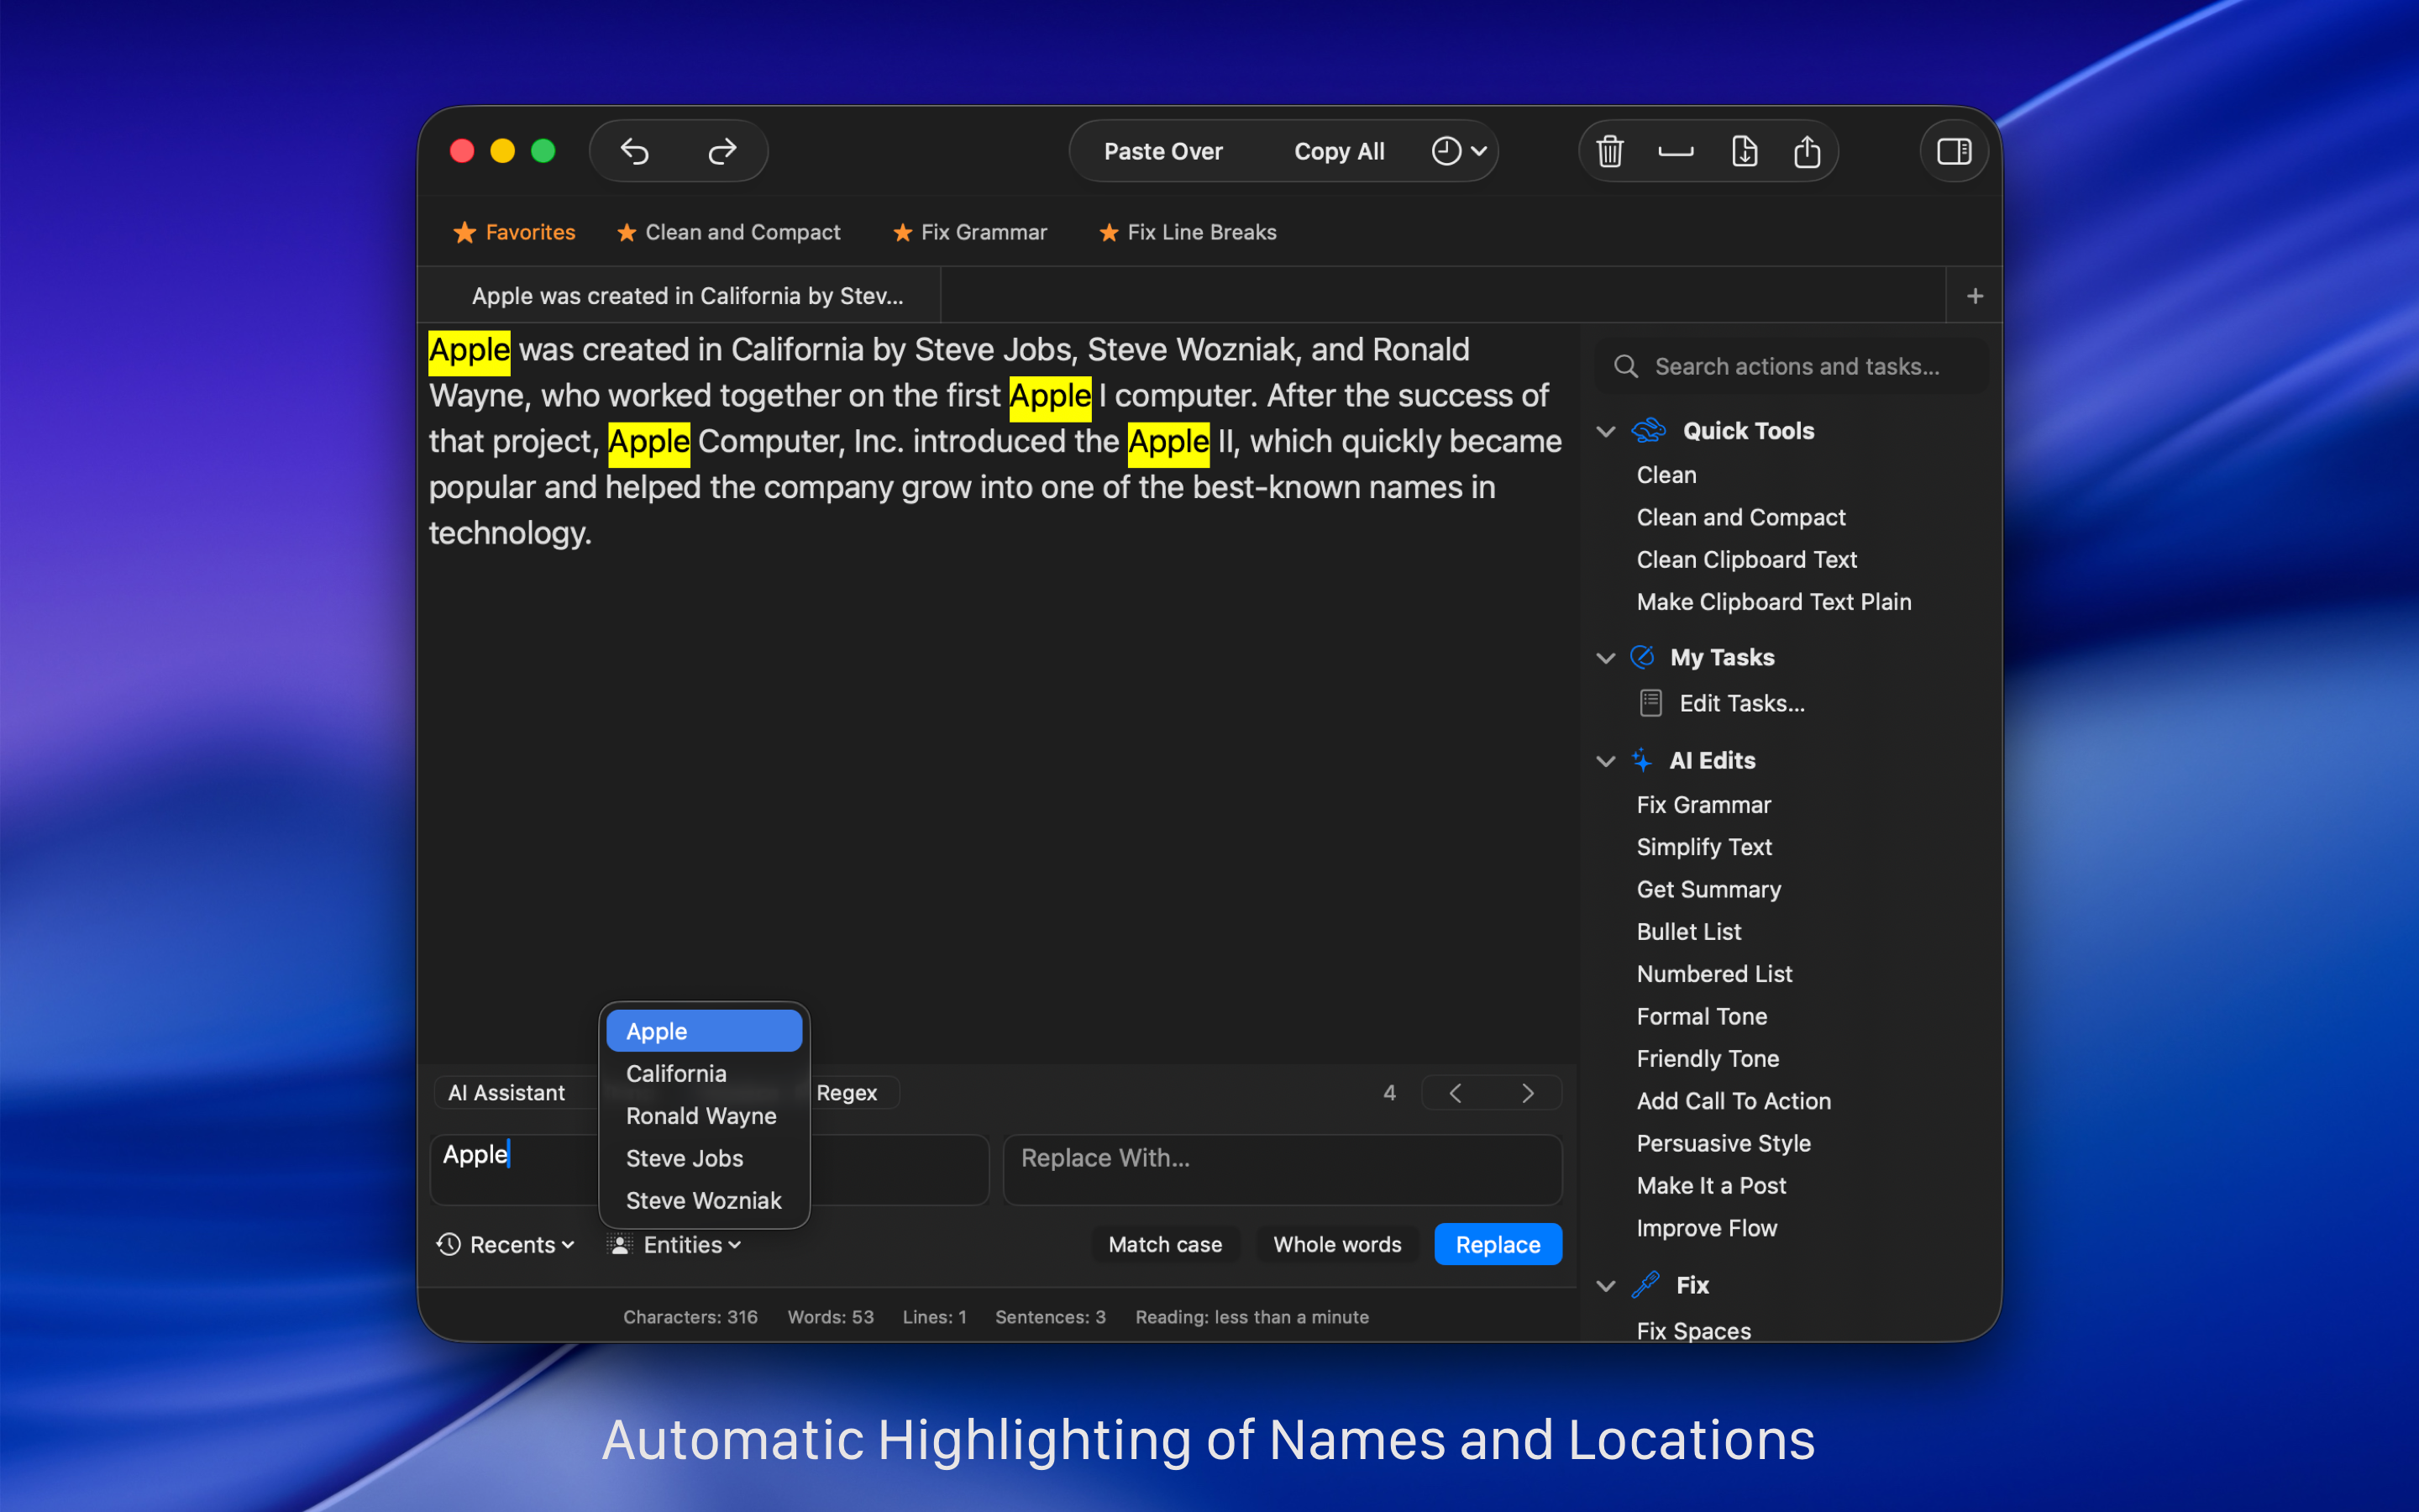Image resolution: width=2419 pixels, height=1512 pixels.
Task: Click the redo arrow icon
Action: (722, 151)
